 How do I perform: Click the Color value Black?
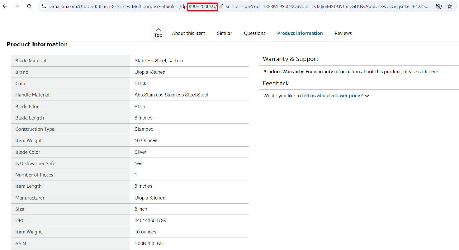click(140, 83)
